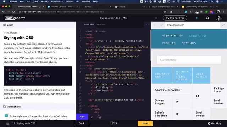Screen dimensions: 227x127
Task: Click the green checkmark extension icon
Action: pos(206,12)
